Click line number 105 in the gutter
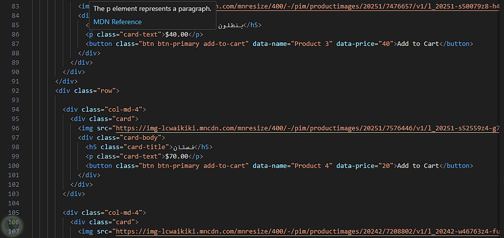This screenshot has width=504, height=238. (31, 202)
